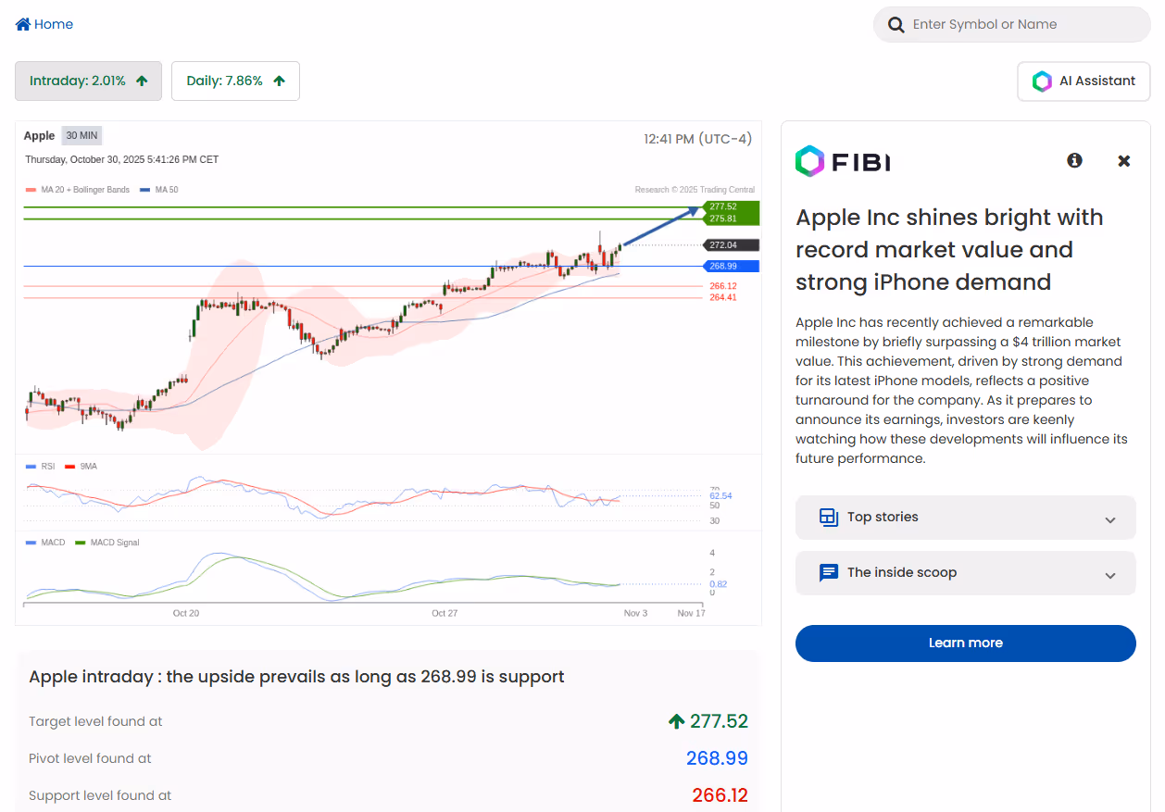Click the RSI value 62.54
Viewport: 1165px width, 812px height.
pyautogui.click(x=720, y=496)
